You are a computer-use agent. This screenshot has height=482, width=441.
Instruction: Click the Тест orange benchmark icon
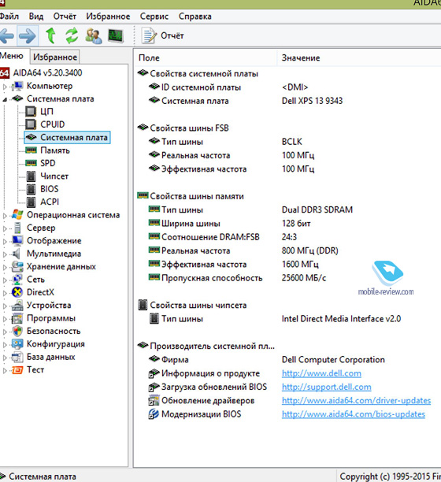(17, 370)
